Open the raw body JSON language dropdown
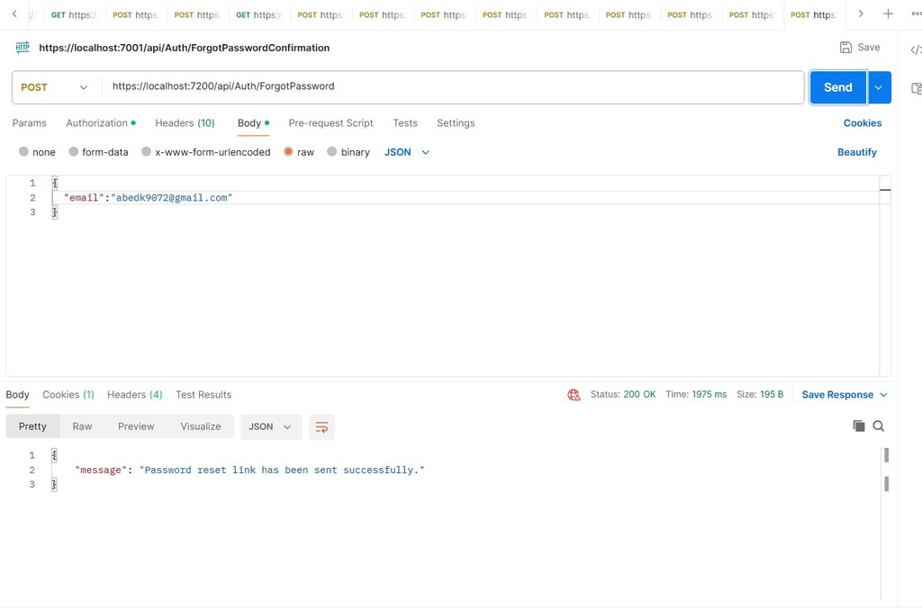The width and height of the screenshot is (922, 610). point(407,152)
